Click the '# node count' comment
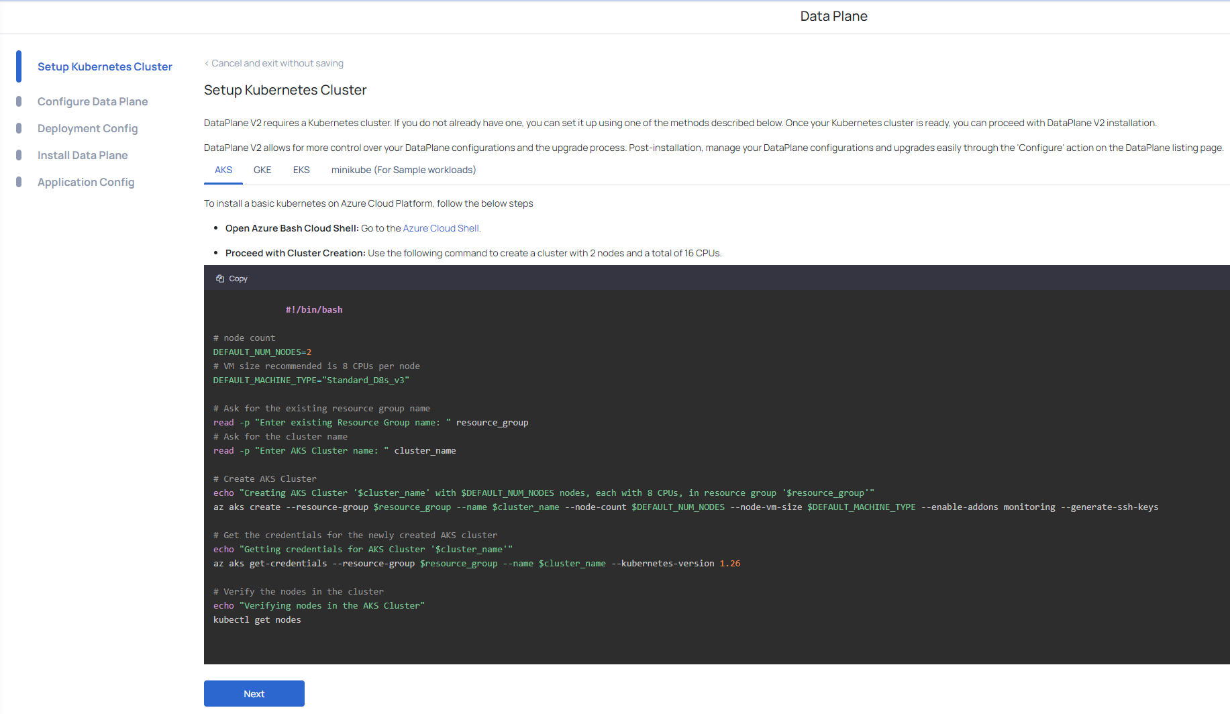The height and width of the screenshot is (714, 1230). 244,338
